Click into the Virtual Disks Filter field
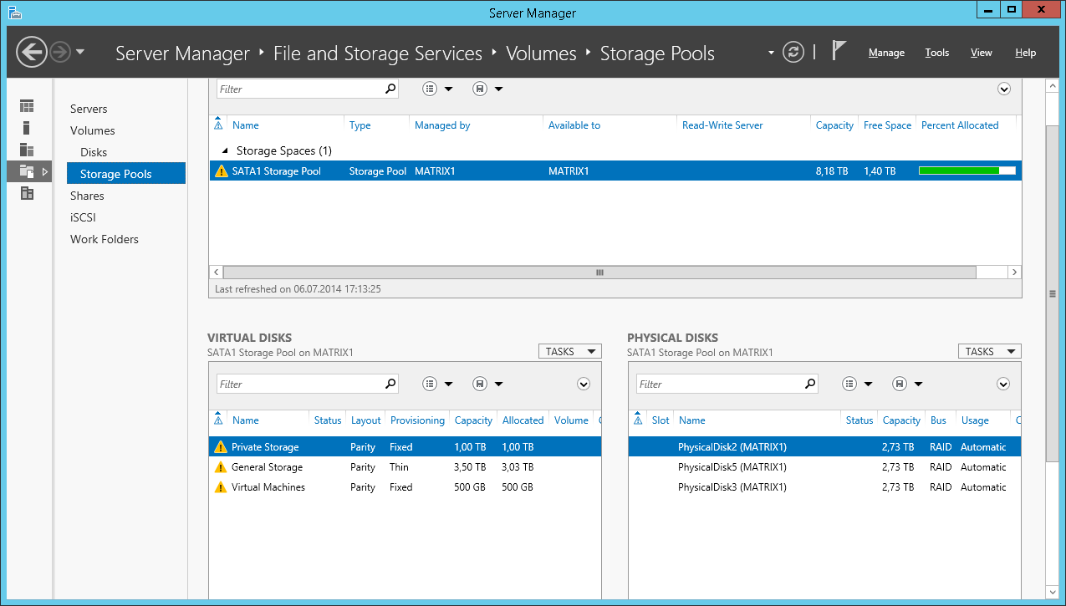1066x606 pixels. pos(300,384)
